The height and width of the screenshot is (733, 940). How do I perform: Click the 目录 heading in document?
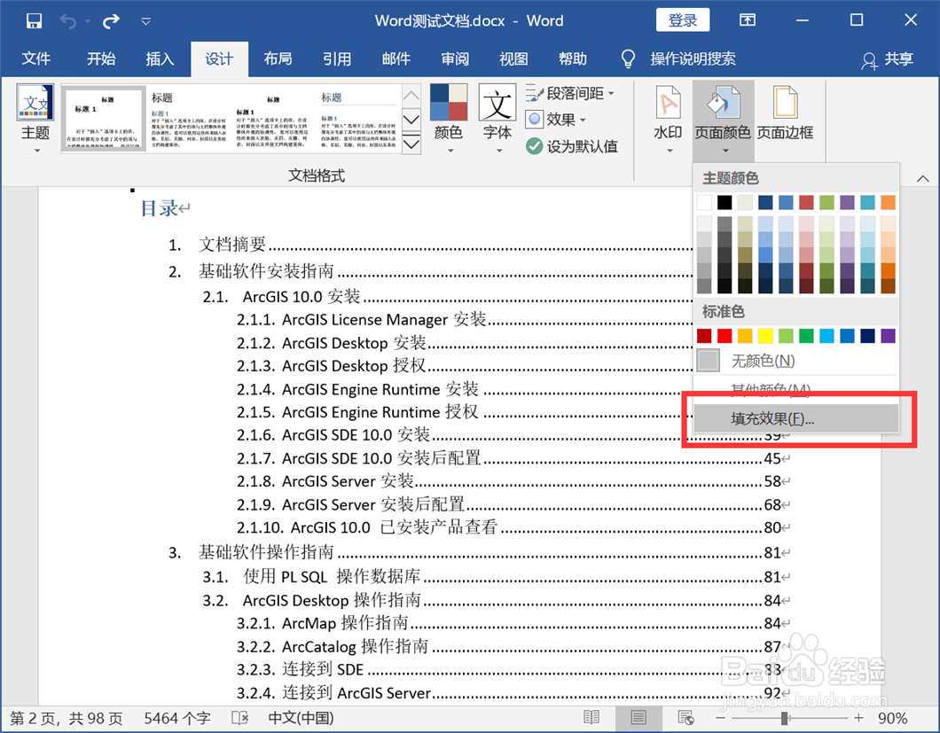coord(159,208)
